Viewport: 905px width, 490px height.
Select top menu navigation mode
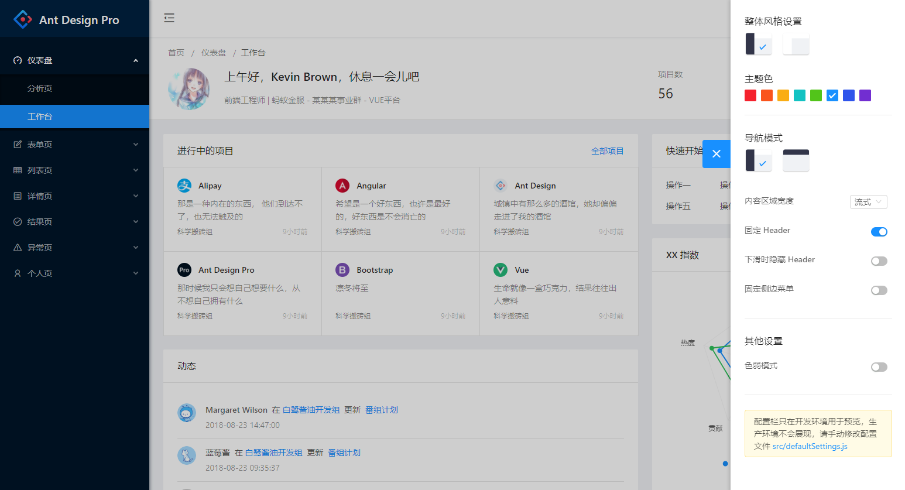click(796, 160)
